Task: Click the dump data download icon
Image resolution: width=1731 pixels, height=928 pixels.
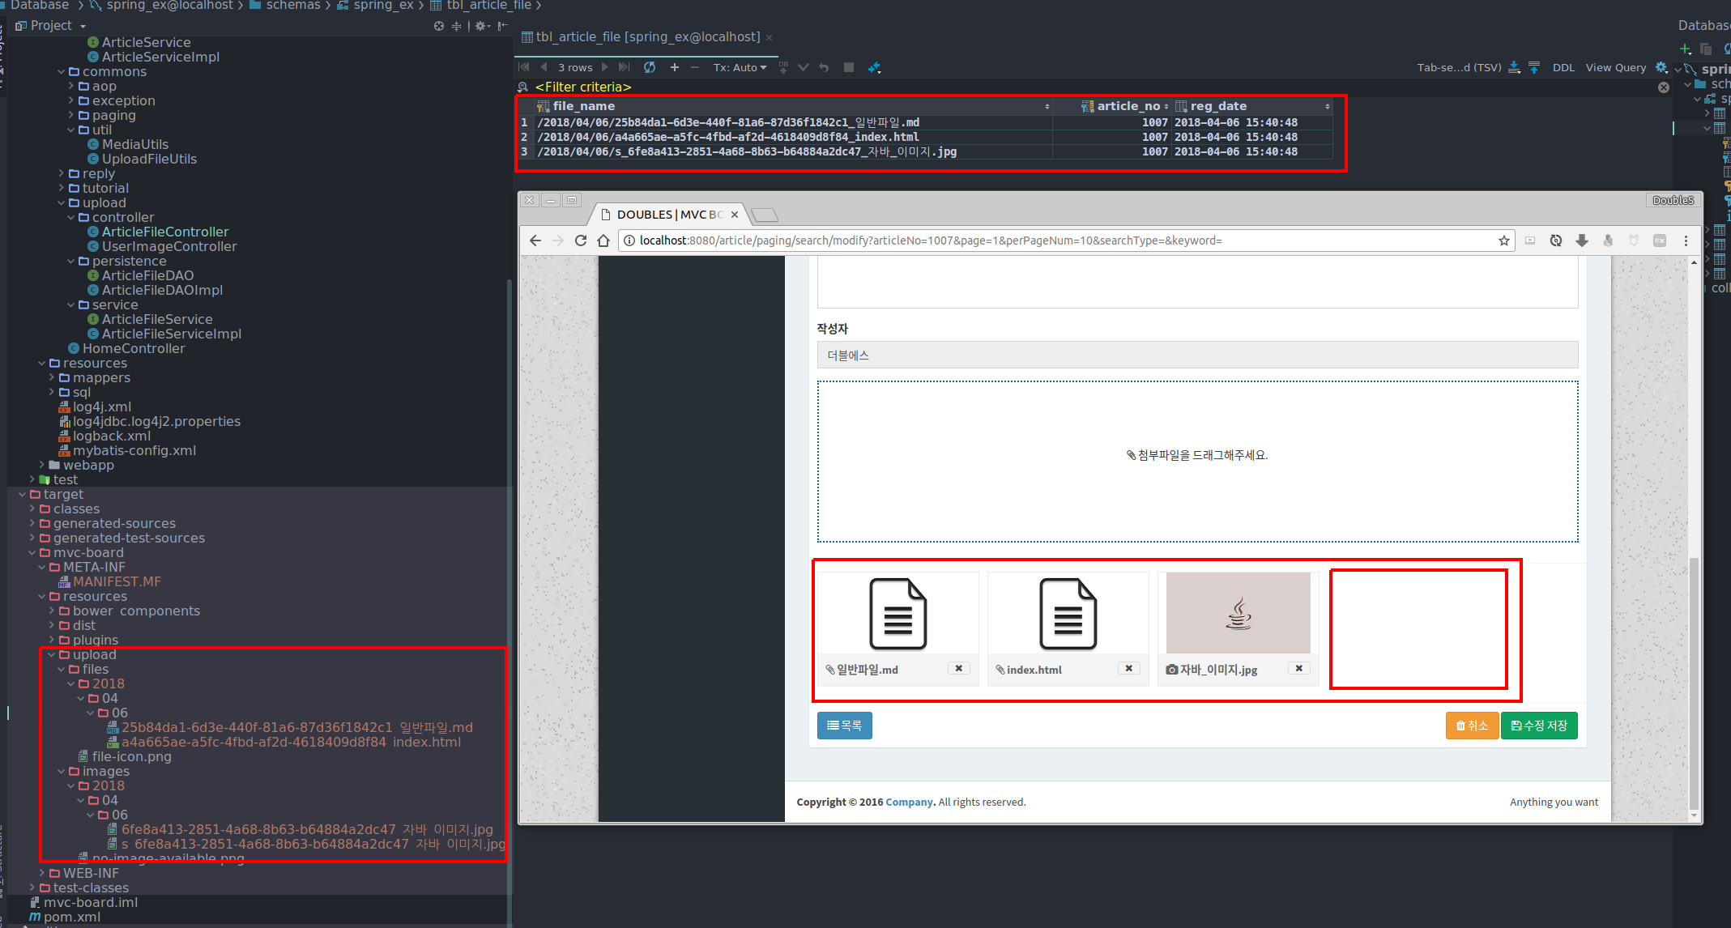Action: [1514, 67]
